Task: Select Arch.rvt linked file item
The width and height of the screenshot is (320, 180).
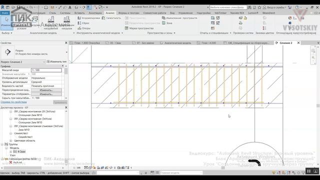Action: coord(17,162)
